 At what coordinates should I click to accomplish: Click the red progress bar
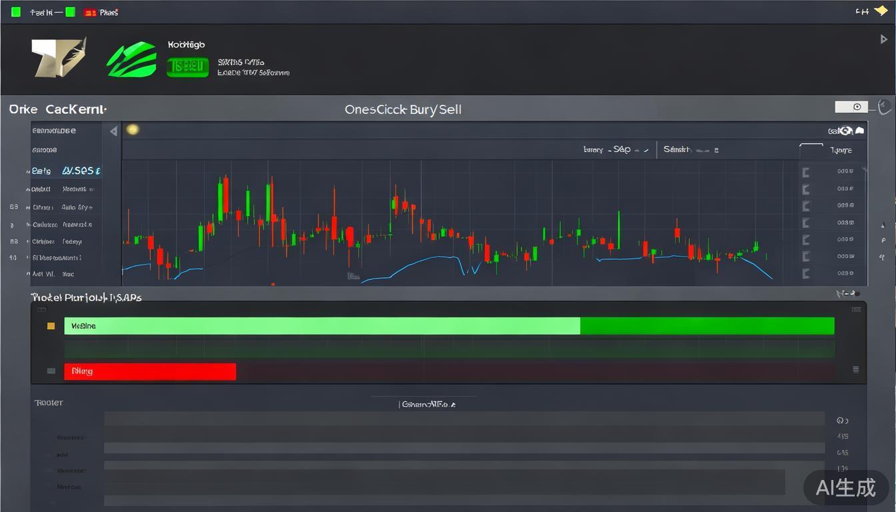click(x=150, y=371)
